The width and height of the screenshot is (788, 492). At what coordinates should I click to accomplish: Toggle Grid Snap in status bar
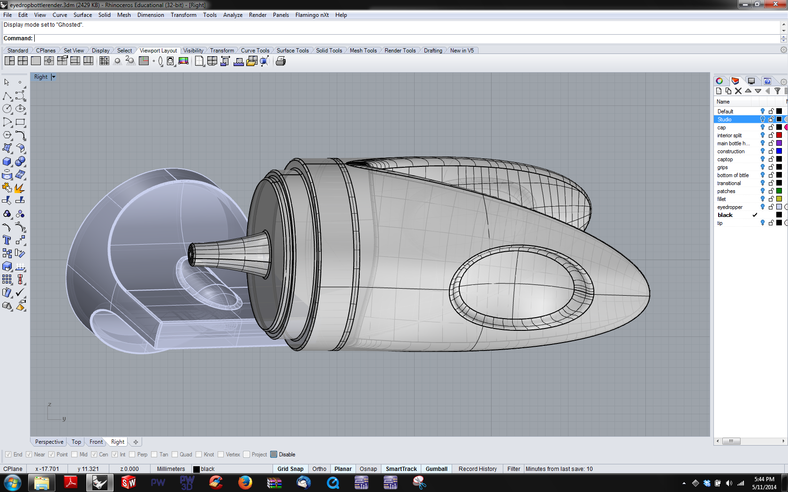click(290, 469)
